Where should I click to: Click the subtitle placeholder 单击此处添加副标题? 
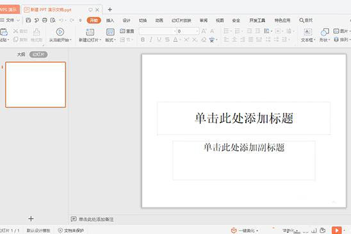click(244, 160)
